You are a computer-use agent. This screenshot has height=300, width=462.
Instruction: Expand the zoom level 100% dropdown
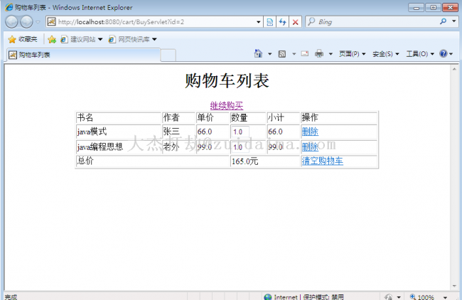[445, 297]
